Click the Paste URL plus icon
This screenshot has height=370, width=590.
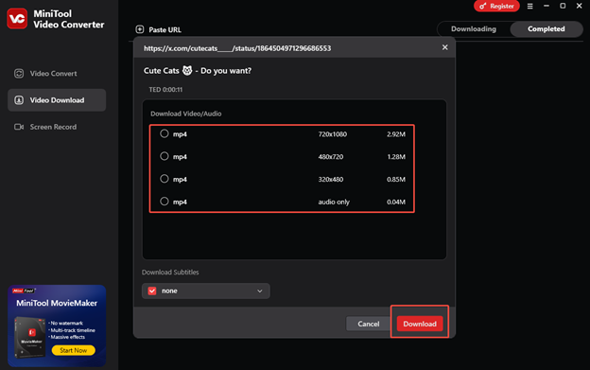click(x=140, y=29)
